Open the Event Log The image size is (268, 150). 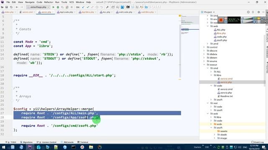pyautogui.click(x=258, y=142)
